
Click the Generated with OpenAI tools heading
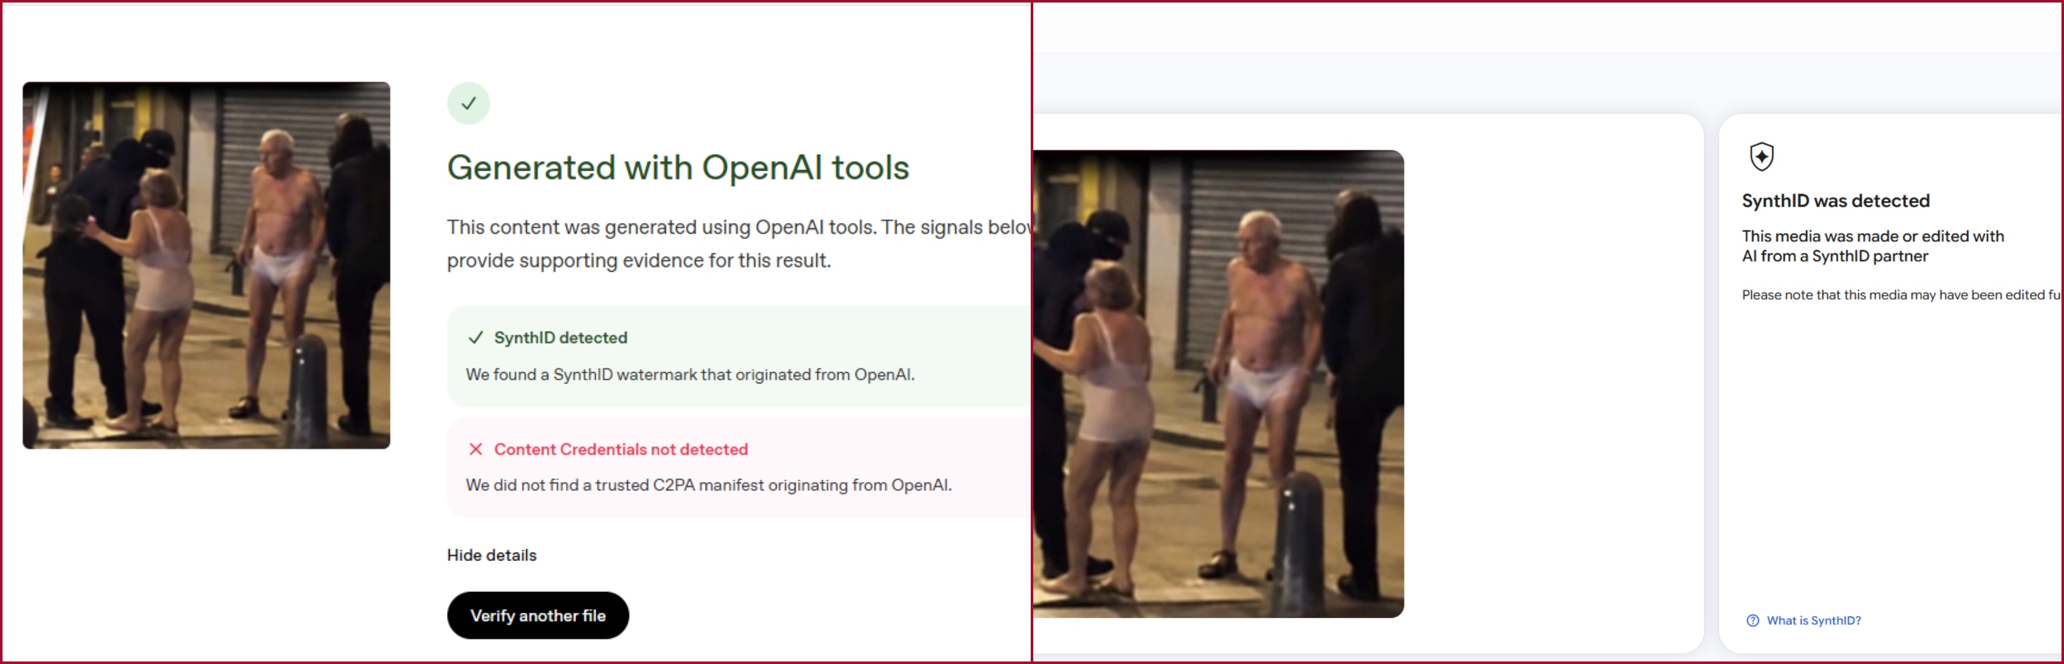pos(678,167)
